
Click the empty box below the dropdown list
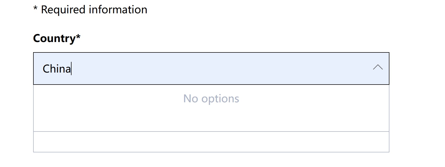(211, 142)
